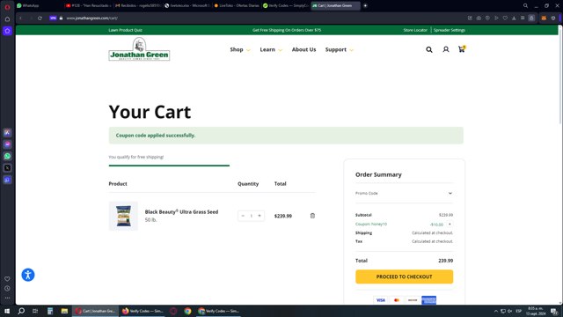Open the accessibility widget button
Viewport: 563px width, 317px height.
click(x=28, y=275)
